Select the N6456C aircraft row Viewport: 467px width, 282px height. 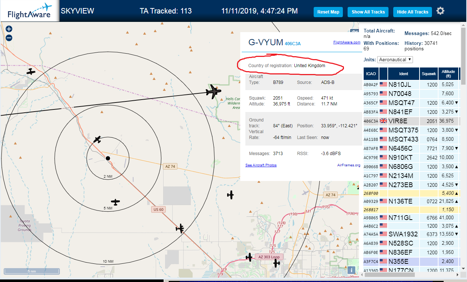411,148
